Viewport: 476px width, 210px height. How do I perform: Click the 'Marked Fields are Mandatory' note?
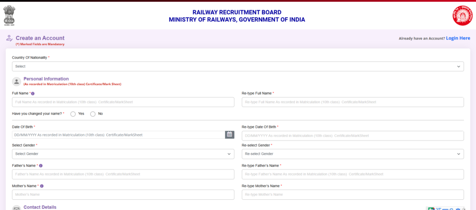[x=40, y=44]
